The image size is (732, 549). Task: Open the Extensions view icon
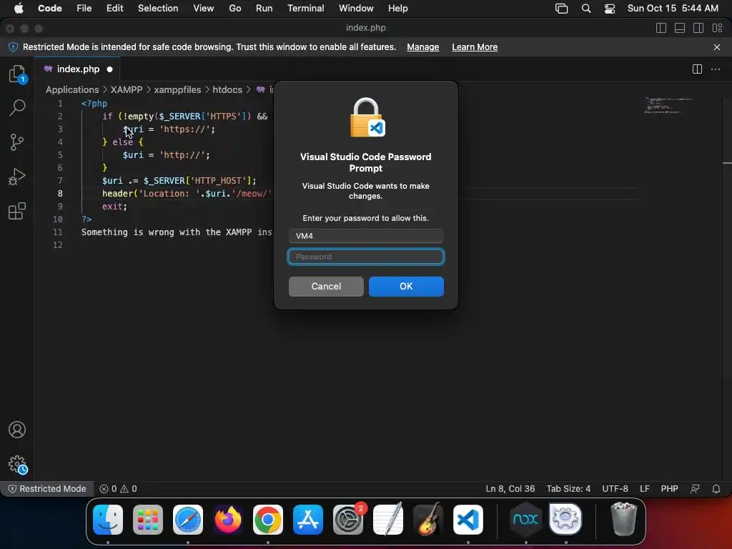pyautogui.click(x=17, y=211)
